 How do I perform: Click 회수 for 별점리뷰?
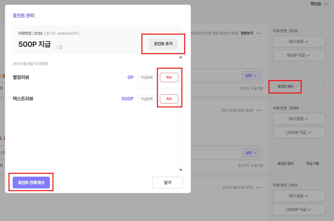169,77
